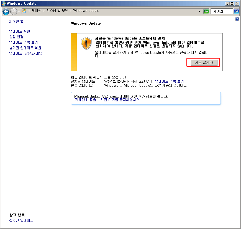Click the 오늘 오전 8:03 check time text
This screenshot has height=229, width=241.
tap(115, 77)
